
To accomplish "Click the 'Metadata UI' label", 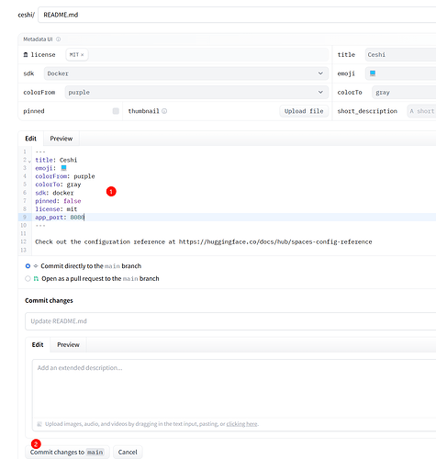I will click(38, 39).
